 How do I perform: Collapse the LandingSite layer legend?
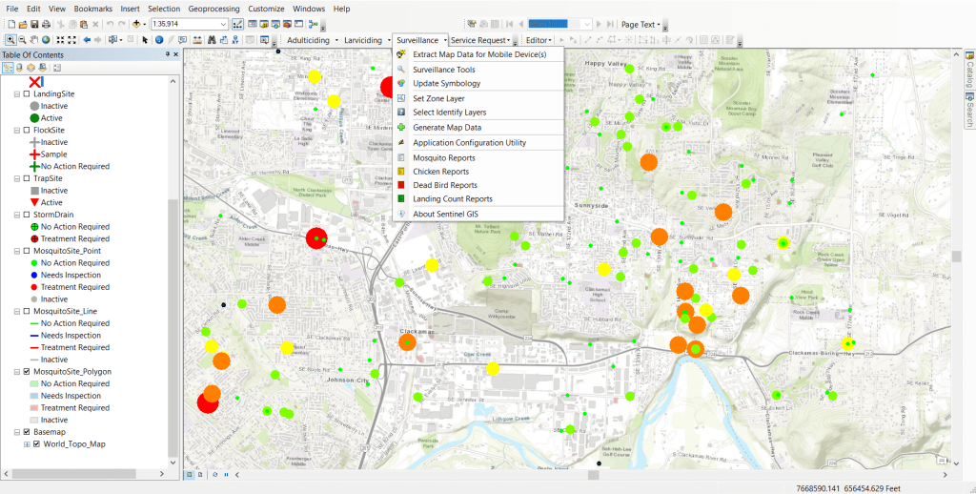coord(17,94)
